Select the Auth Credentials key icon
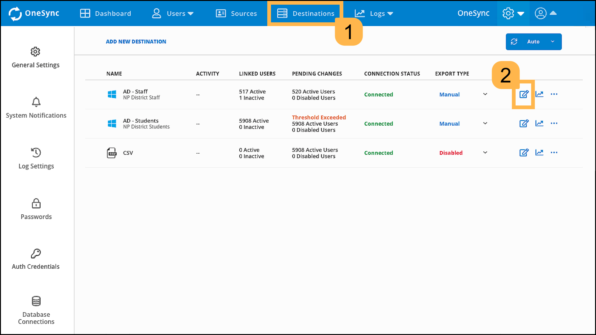596x335 pixels. pyautogui.click(x=36, y=253)
